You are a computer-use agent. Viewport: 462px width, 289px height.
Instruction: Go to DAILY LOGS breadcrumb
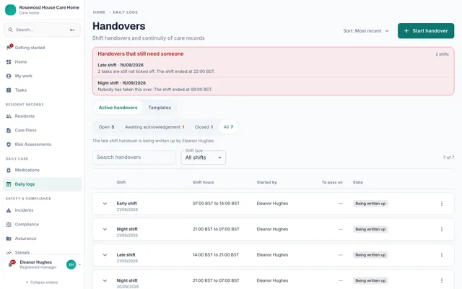pos(125,12)
